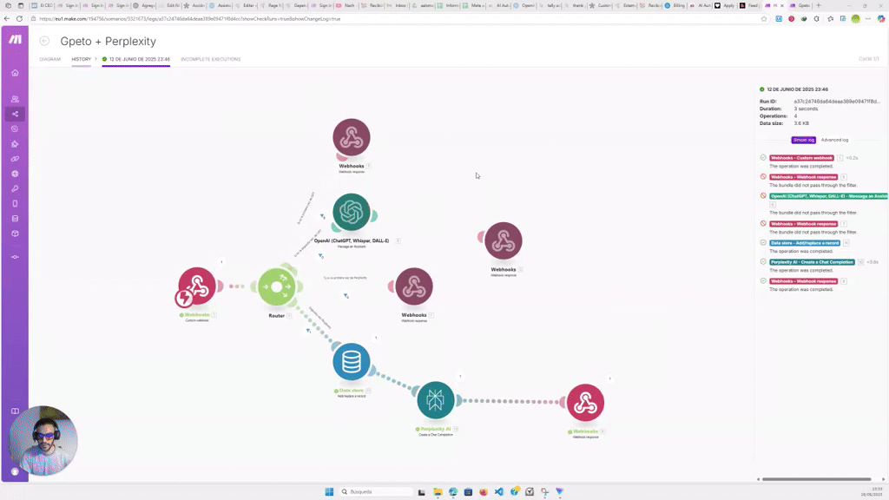Screen dimensions: 889x500
Task: Select the top Webhooks response module
Action: coord(352,137)
